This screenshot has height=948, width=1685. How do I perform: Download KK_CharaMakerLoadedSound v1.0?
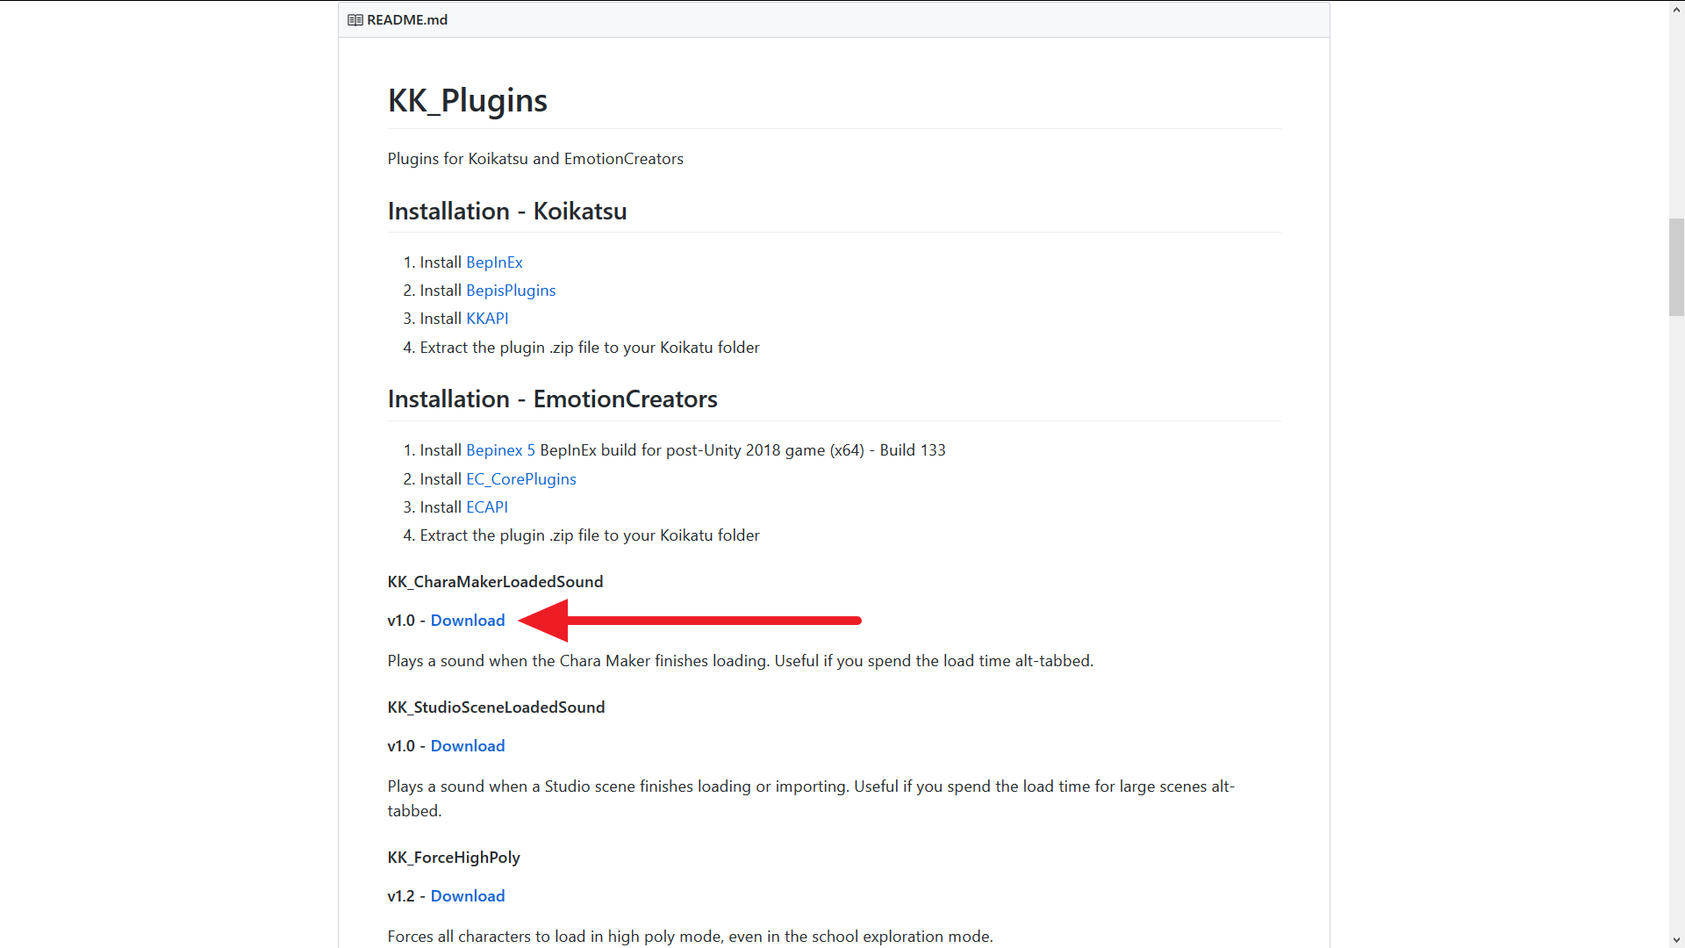pos(468,621)
